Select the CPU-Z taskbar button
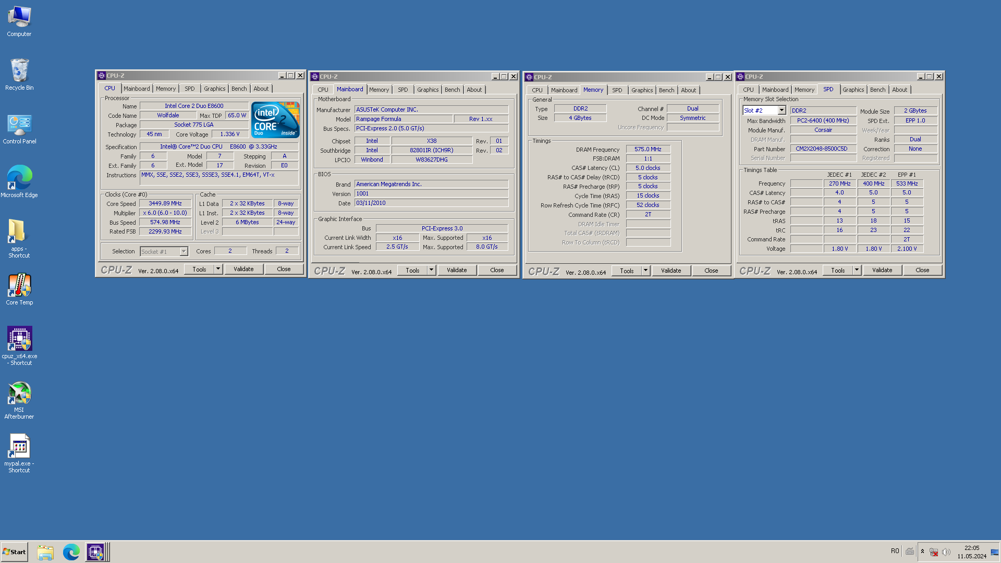 pos(96,552)
